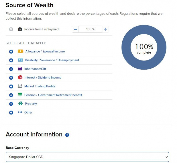Add Property source using its plus icon
This screenshot has width=177, height=163.
[x=11, y=104]
